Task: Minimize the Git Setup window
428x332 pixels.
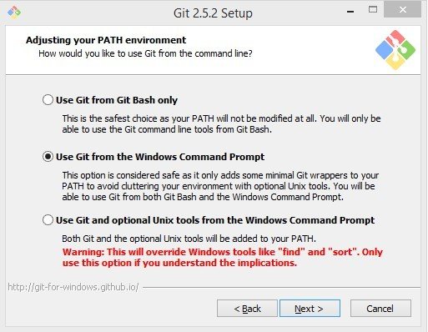Action: pyautogui.click(x=350, y=11)
